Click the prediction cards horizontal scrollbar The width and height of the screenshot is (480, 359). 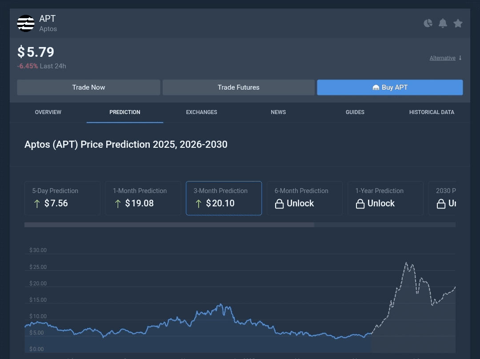[x=169, y=225]
